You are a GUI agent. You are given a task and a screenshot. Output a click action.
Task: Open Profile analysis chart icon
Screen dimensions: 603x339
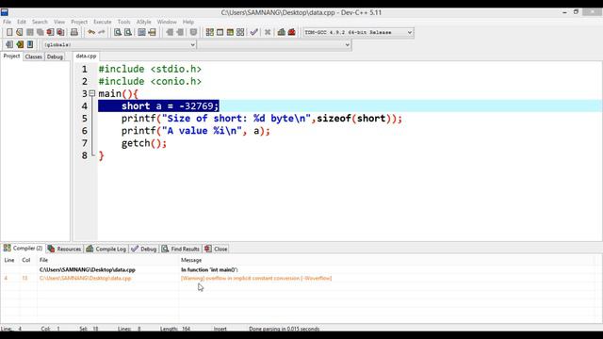(x=282, y=32)
